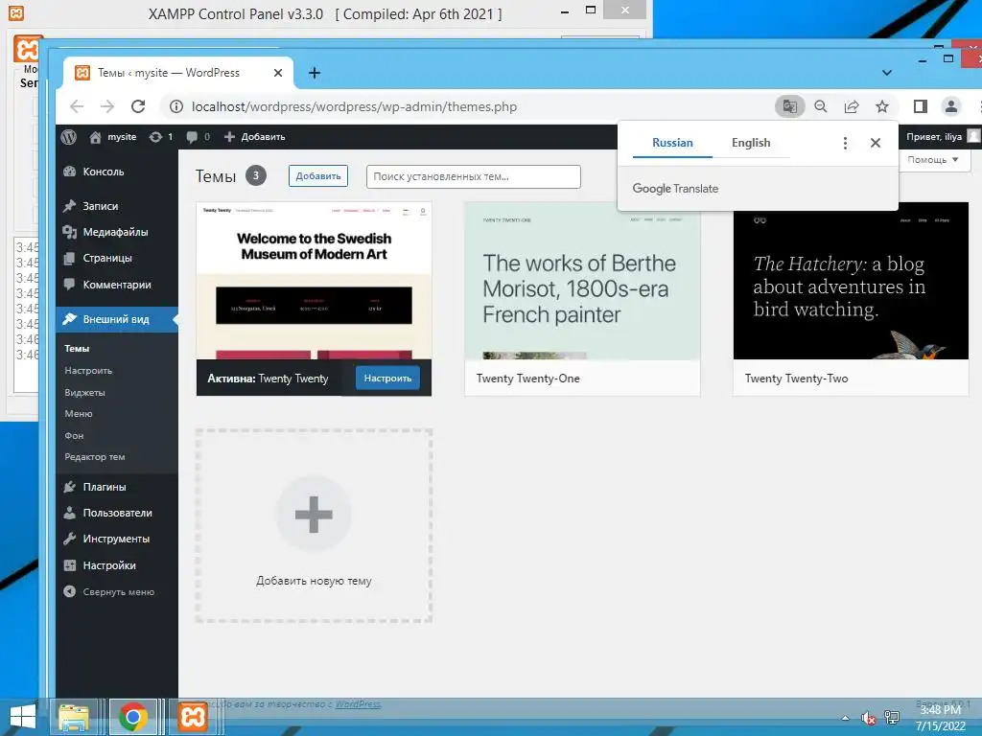
Task: Open Привет, iliya user menu
Action: [942, 137]
